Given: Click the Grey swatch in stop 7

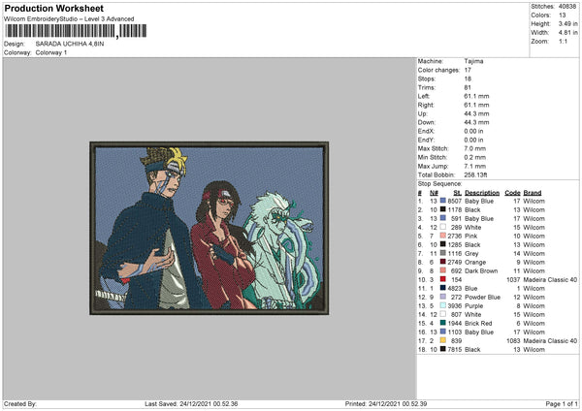Looking at the screenshot, I should tap(443, 253).
